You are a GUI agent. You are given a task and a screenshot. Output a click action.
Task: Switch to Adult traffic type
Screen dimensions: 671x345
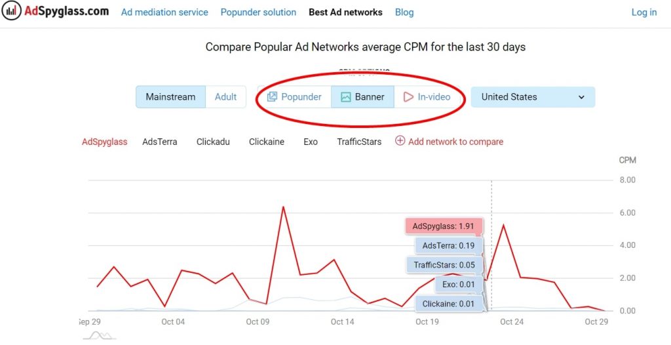point(225,97)
